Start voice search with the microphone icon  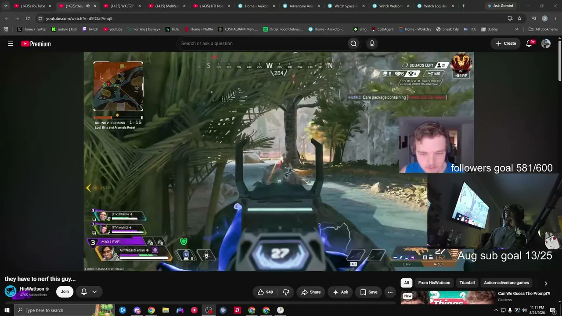coord(372,43)
